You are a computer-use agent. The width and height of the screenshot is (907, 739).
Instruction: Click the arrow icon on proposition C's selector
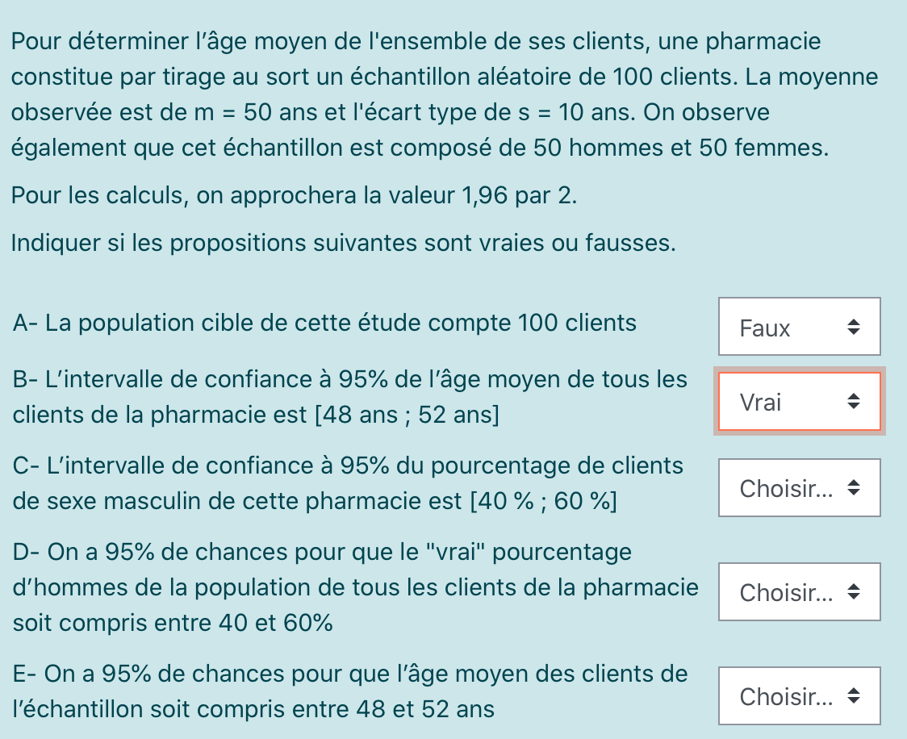point(854,488)
